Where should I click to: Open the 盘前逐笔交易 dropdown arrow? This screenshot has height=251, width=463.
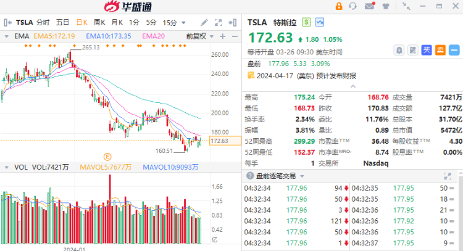point(302,176)
